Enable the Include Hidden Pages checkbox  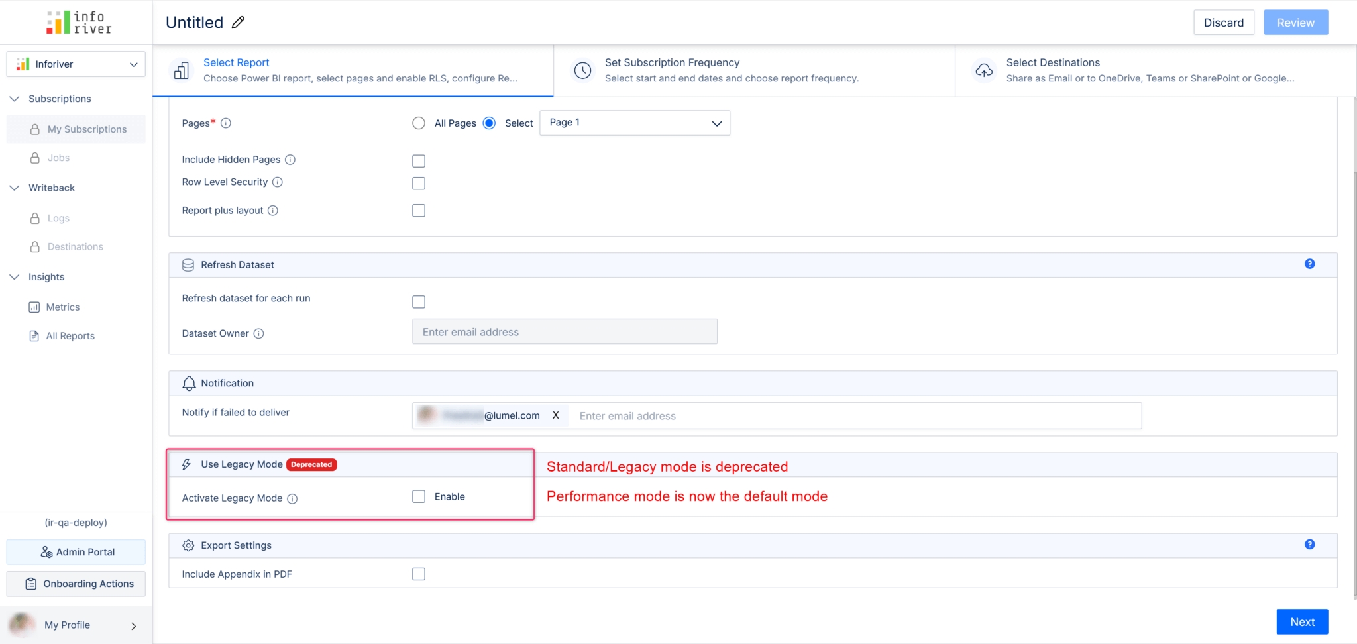point(419,161)
